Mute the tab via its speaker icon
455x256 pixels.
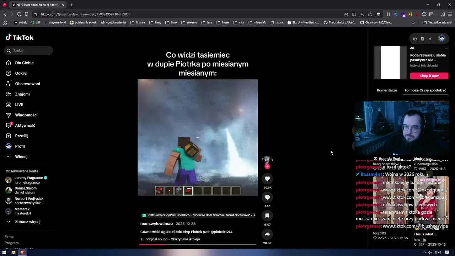[x=18, y=5]
